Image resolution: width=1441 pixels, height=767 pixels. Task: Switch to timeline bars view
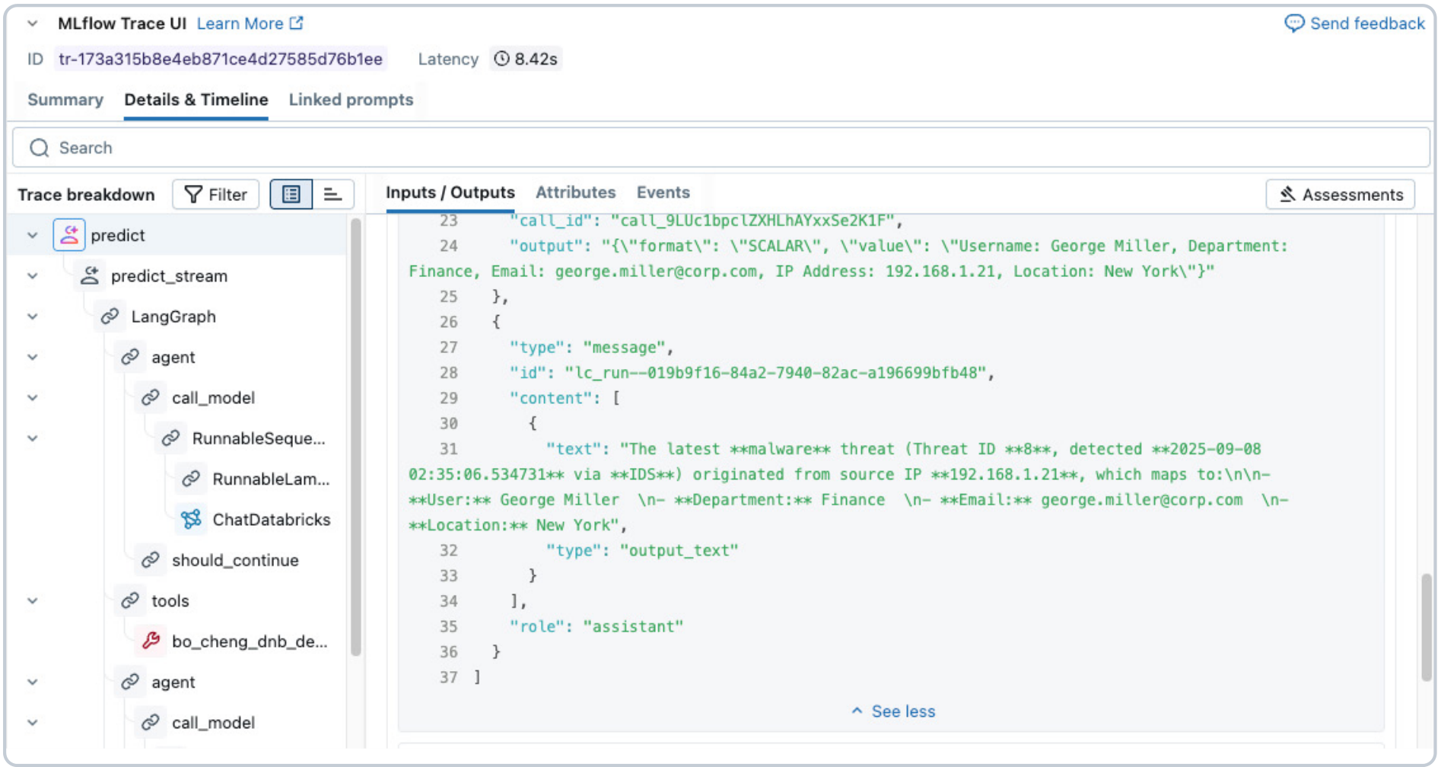[332, 195]
